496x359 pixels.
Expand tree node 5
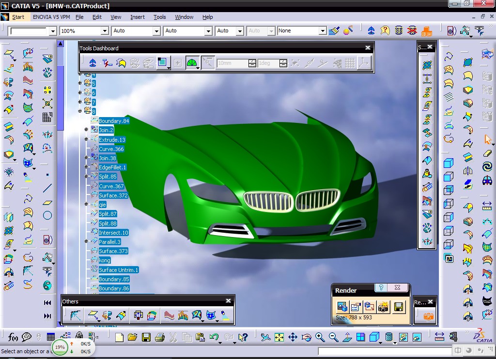(x=80, y=83)
